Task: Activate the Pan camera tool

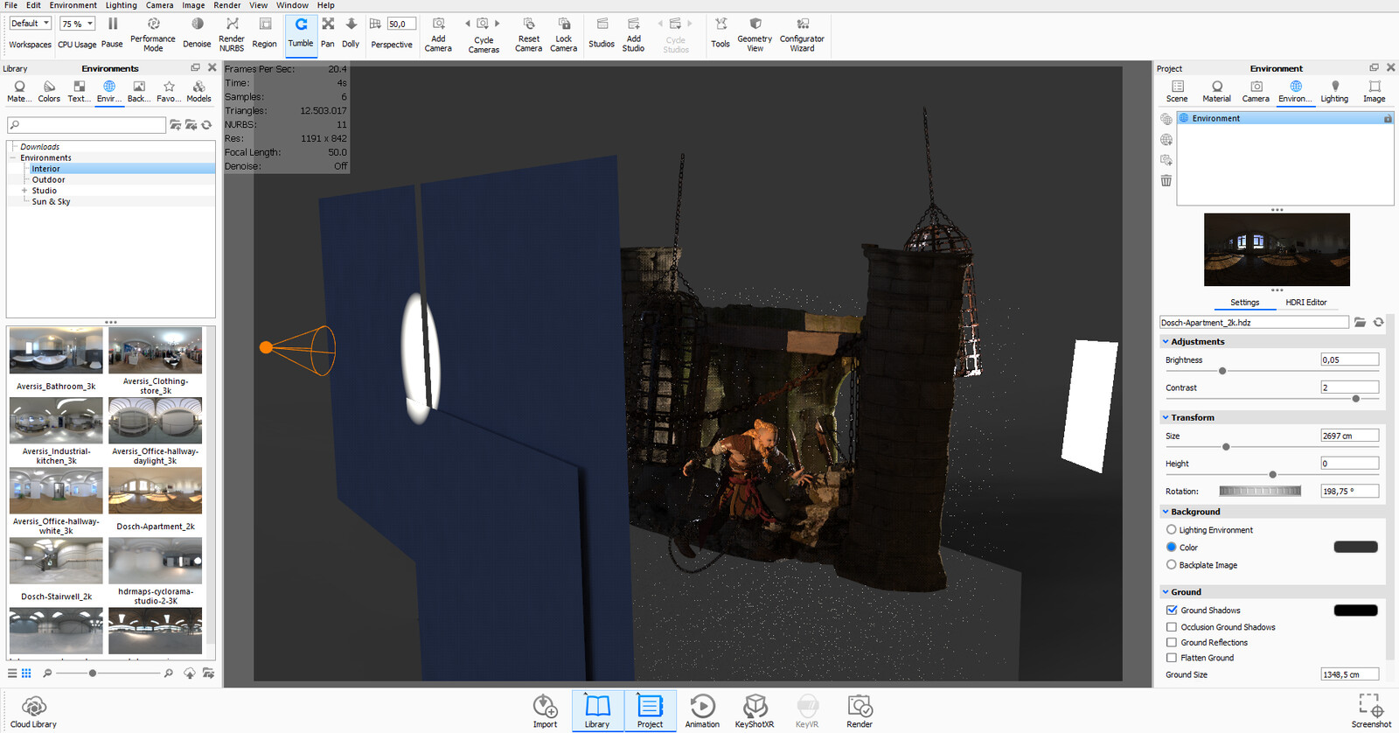Action: tap(328, 32)
